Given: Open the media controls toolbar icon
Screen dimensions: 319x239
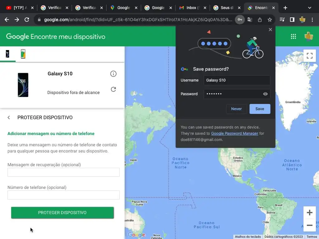Looking at the screenshot, I should (x=282, y=20).
